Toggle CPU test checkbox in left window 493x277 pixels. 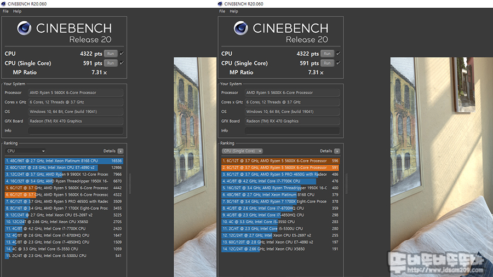(122, 54)
